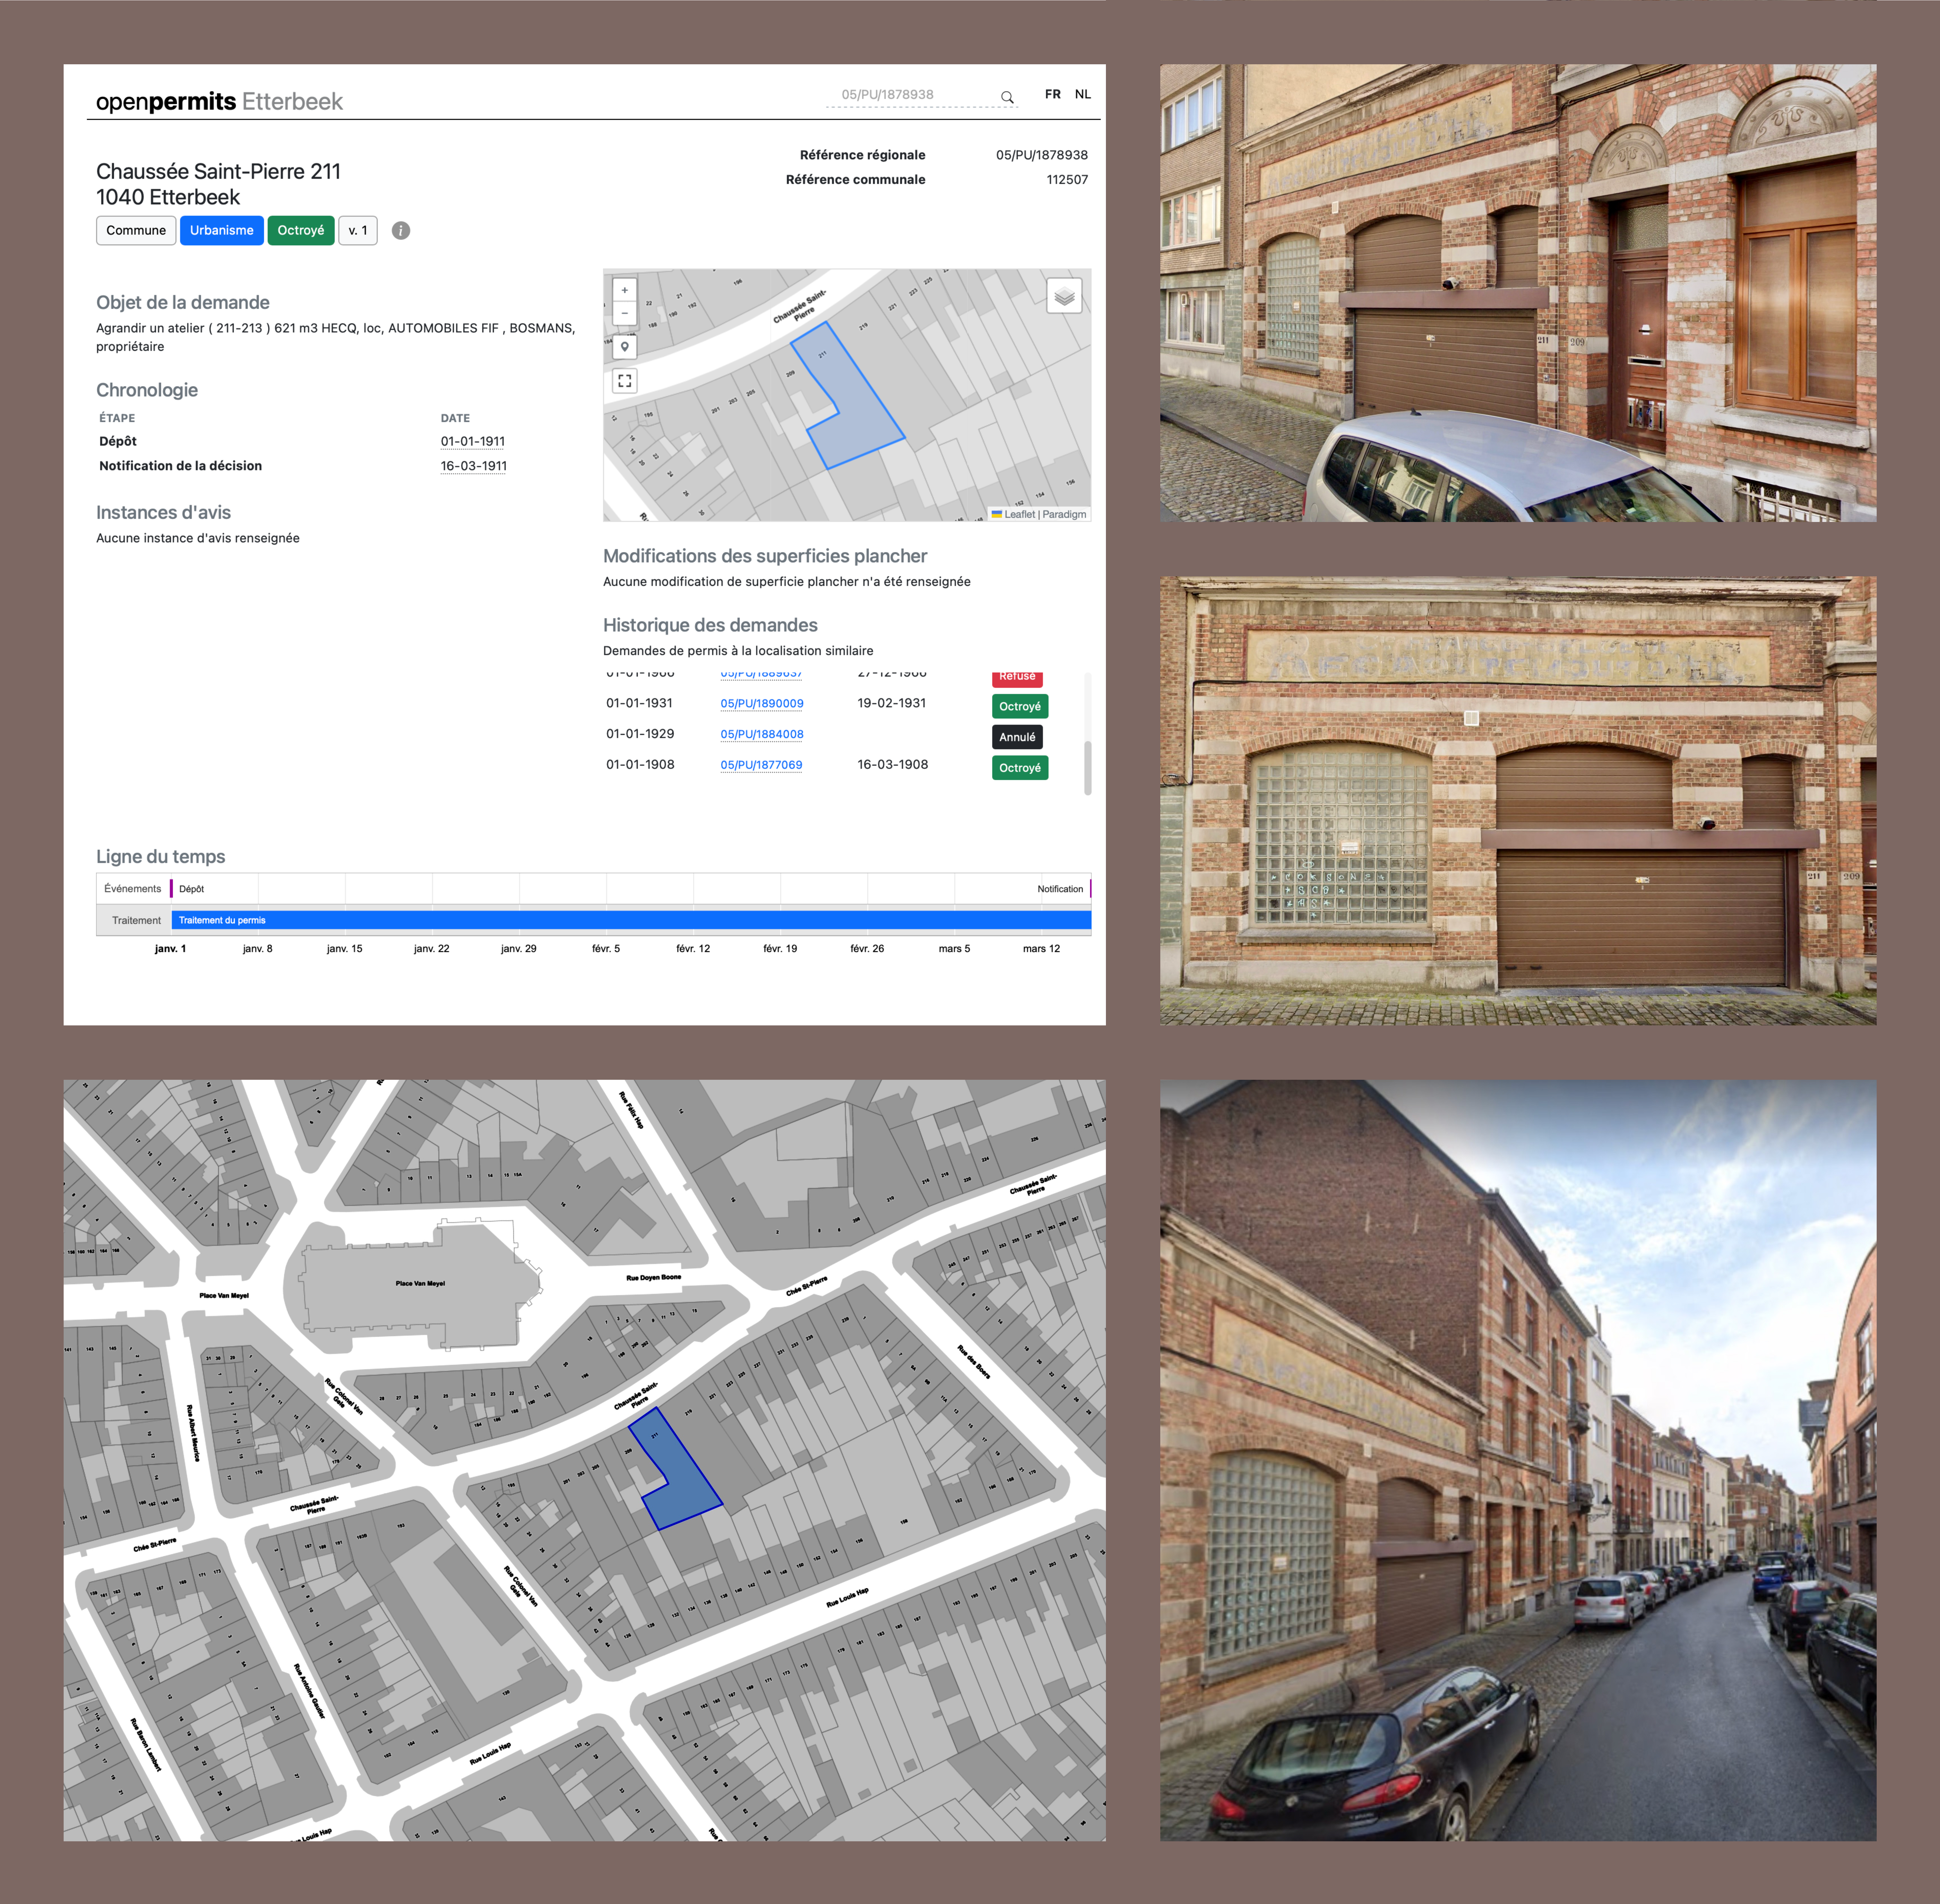Click the decision date 16-03-1908
The width and height of the screenshot is (1940, 1904).
(893, 765)
